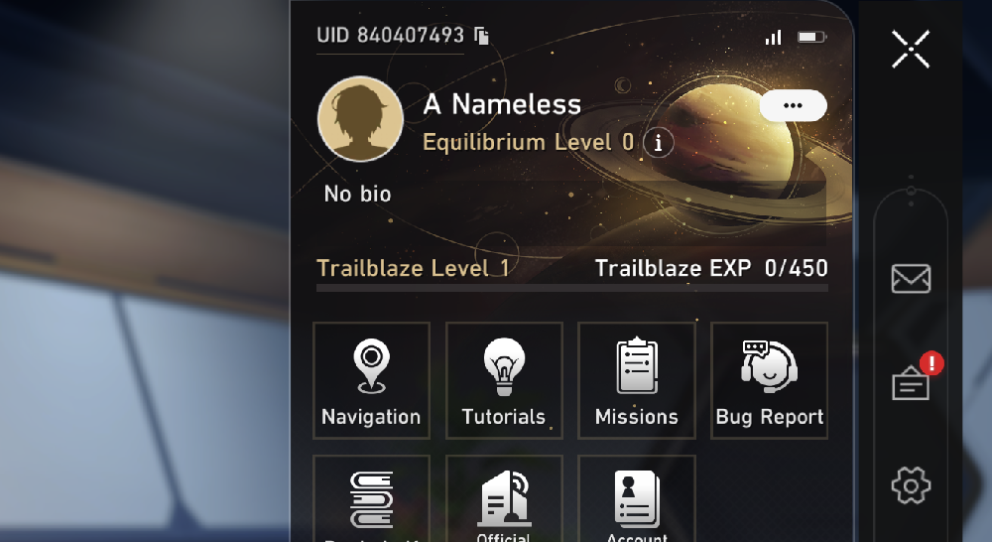Click the UID 840407493 text
Viewport: 992px width, 542px height.
click(390, 36)
